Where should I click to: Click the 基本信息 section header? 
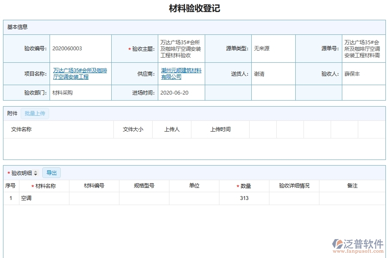point(16,27)
